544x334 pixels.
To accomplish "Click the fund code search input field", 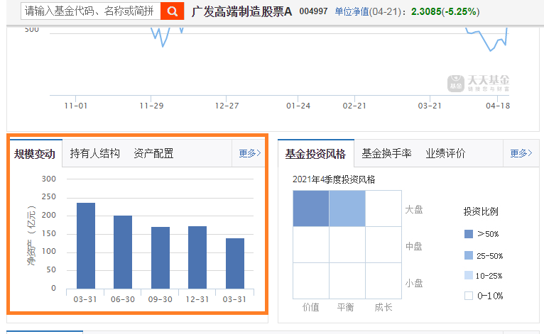I will point(89,11).
